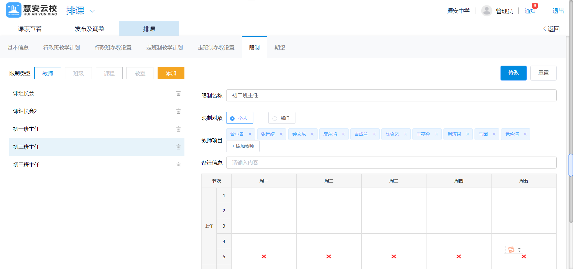Select 部门 radio option
Screen dimensions: 573x269
pyautogui.click(x=282, y=118)
